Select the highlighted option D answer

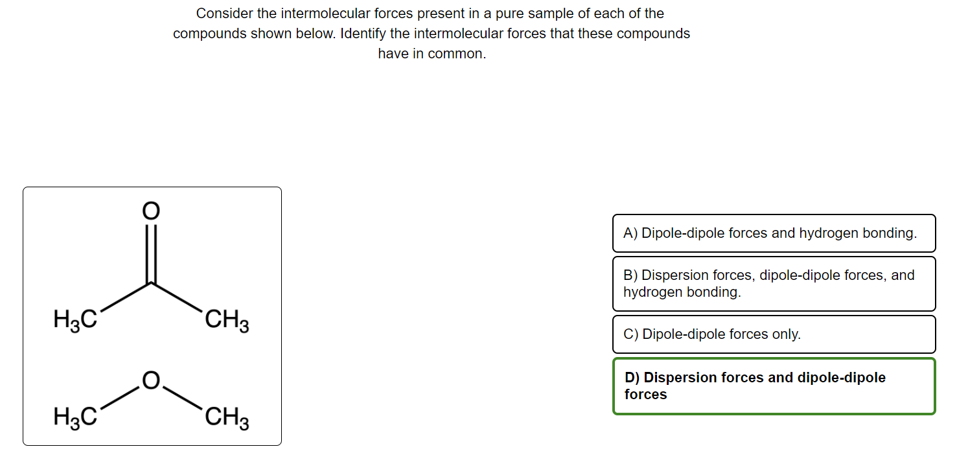(x=774, y=386)
